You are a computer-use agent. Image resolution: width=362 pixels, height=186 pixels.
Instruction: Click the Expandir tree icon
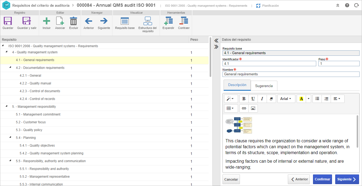click(168, 21)
